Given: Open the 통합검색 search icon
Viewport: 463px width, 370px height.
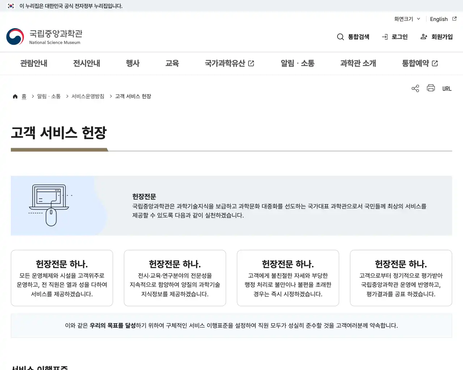Looking at the screenshot, I should point(340,36).
